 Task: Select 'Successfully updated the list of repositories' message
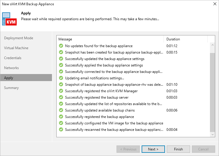pyautogui.click(x=114, y=104)
